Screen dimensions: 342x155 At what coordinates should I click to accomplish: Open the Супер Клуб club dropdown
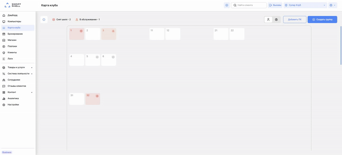click(x=305, y=5)
